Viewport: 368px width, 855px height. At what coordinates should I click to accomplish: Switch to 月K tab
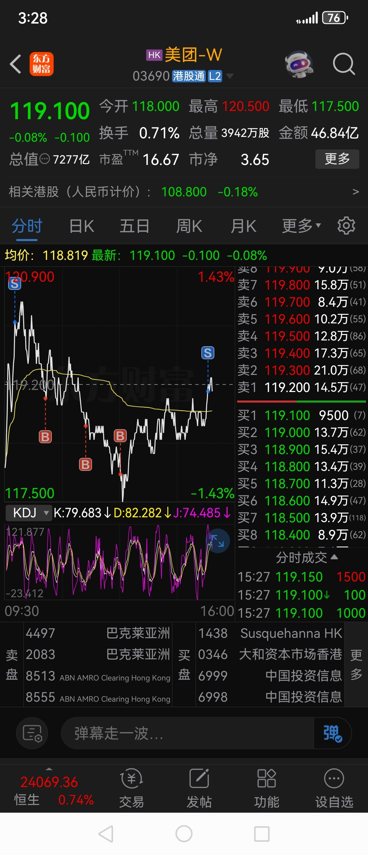point(243,226)
